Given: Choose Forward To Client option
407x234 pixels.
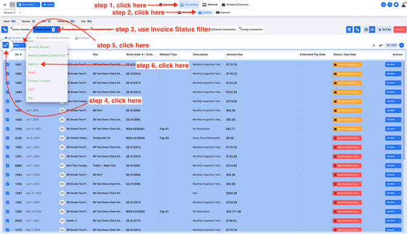Looking at the screenshot, I should pos(39,81).
